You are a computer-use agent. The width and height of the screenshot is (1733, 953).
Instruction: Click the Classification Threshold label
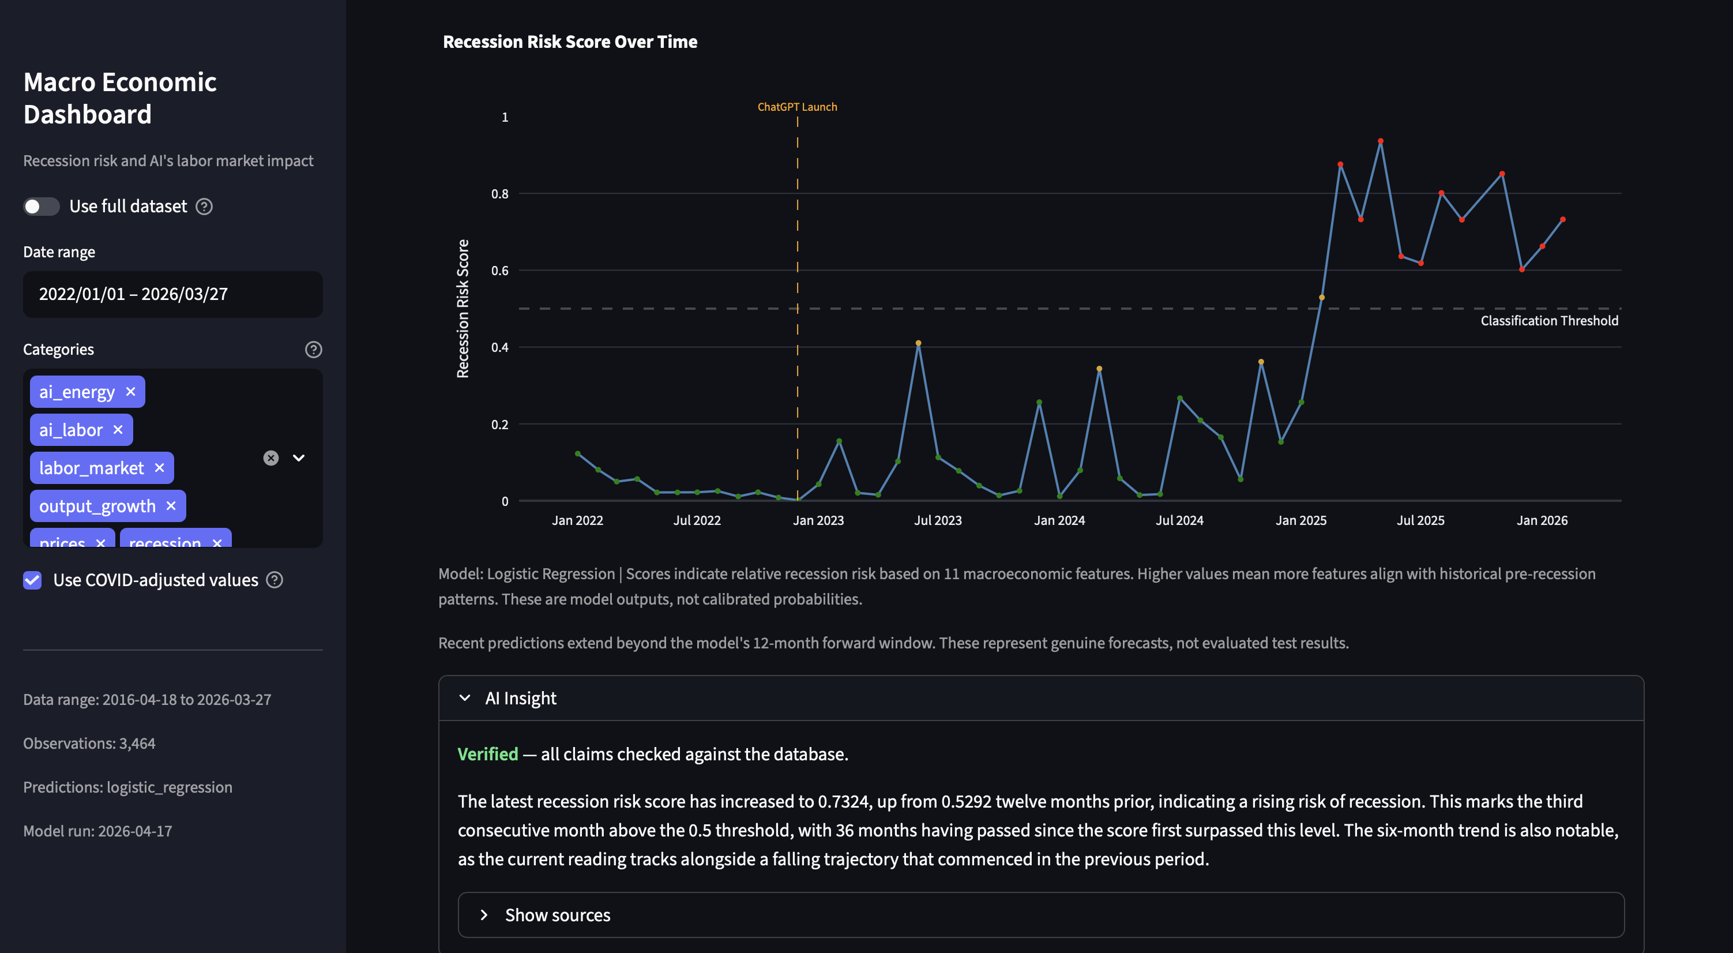pos(1550,321)
